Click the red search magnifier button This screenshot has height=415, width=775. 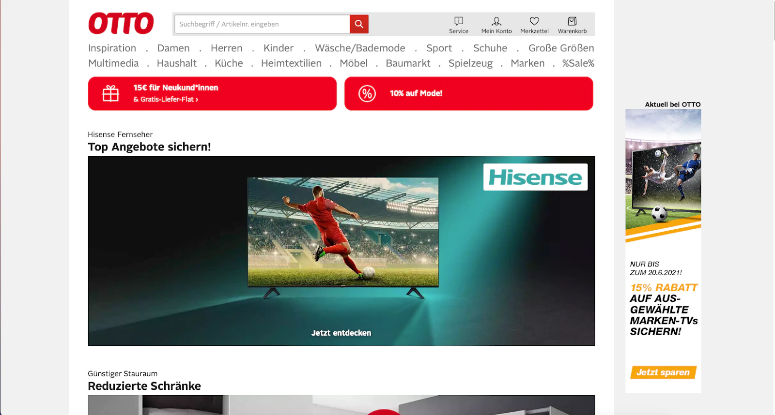pyautogui.click(x=359, y=24)
